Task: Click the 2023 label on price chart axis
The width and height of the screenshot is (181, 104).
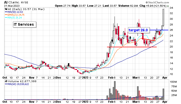Action: (x=85, y=78)
